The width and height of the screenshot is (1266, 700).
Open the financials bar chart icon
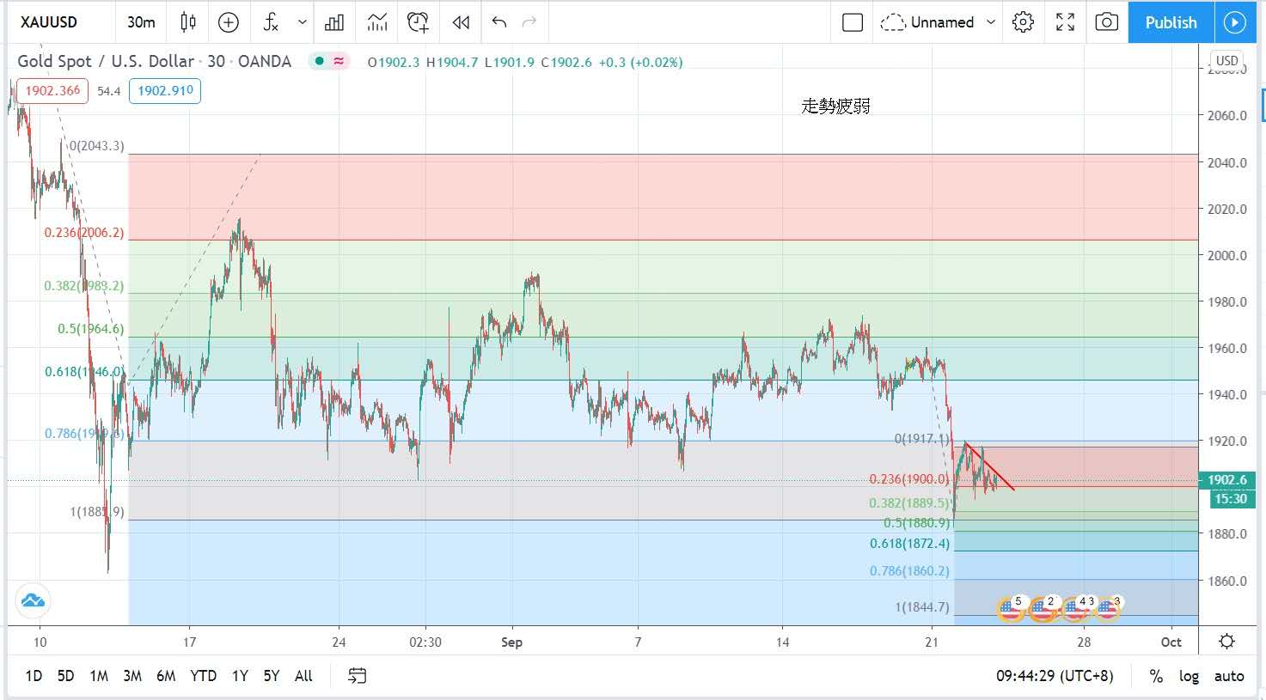[x=334, y=22]
